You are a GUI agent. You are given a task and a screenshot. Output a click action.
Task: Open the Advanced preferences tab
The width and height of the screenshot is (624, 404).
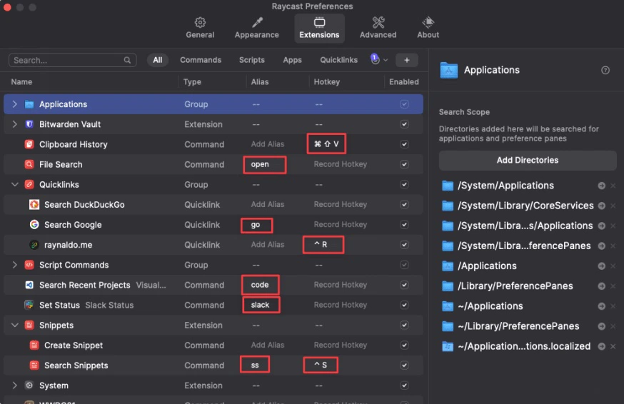[378, 28]
